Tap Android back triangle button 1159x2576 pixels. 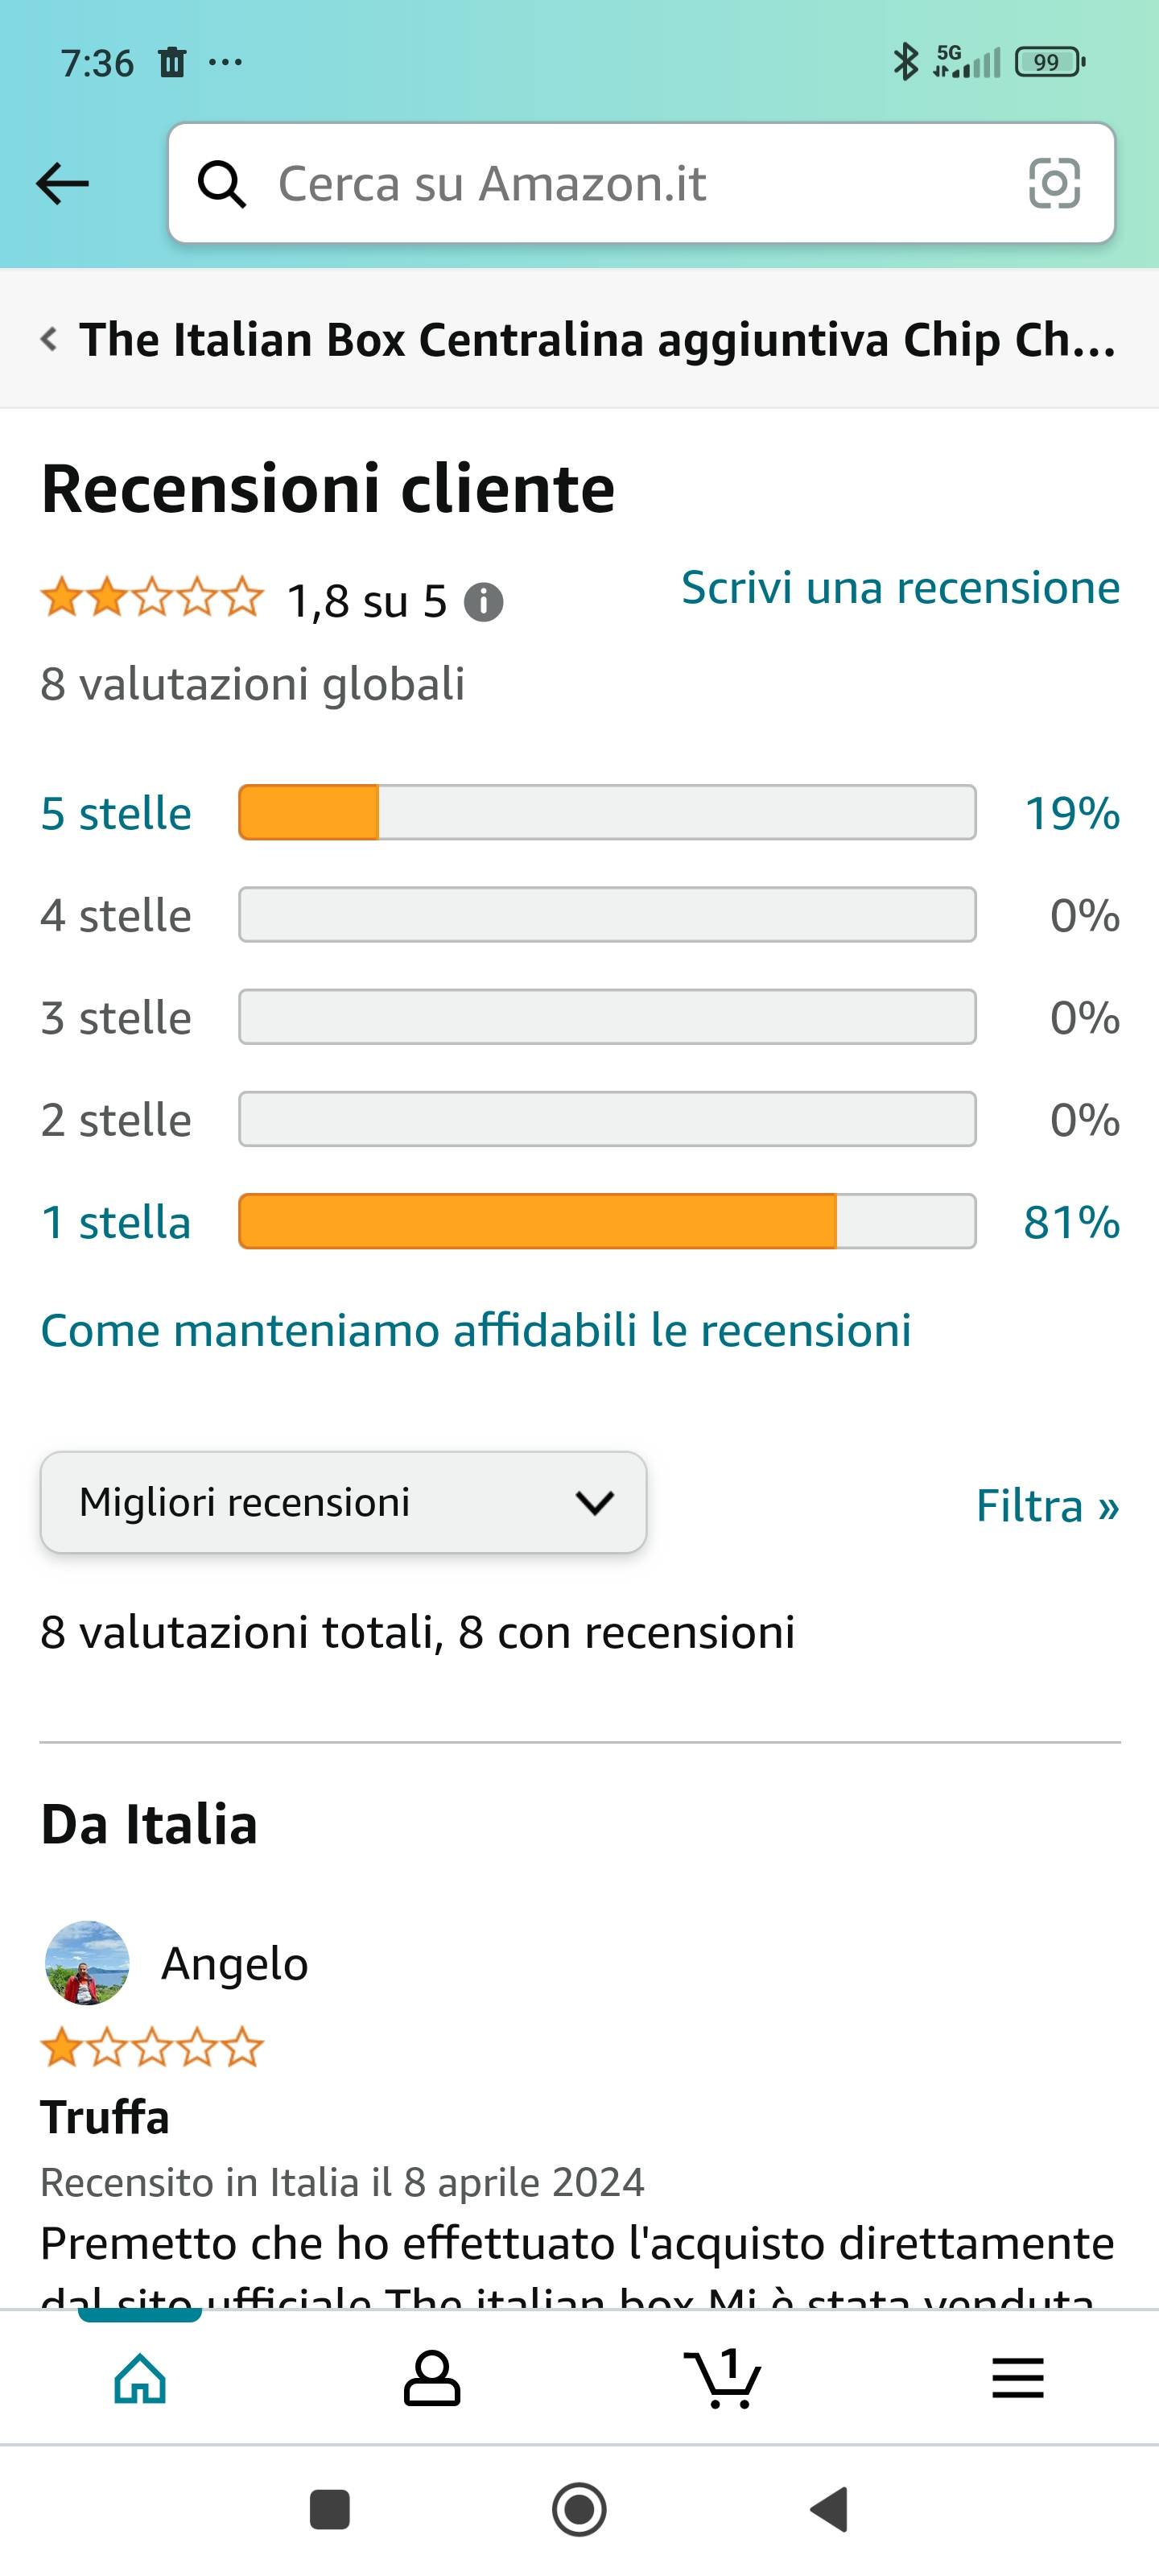point(829,2510)
